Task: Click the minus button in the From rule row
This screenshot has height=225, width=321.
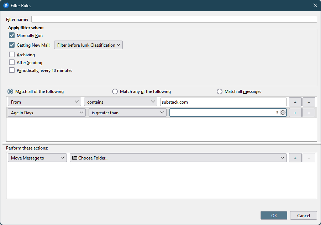Action: [309, 102]
